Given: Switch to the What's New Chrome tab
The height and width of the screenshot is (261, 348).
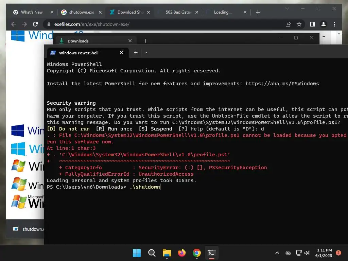Looking at the screenshot, I should (32, 12).
